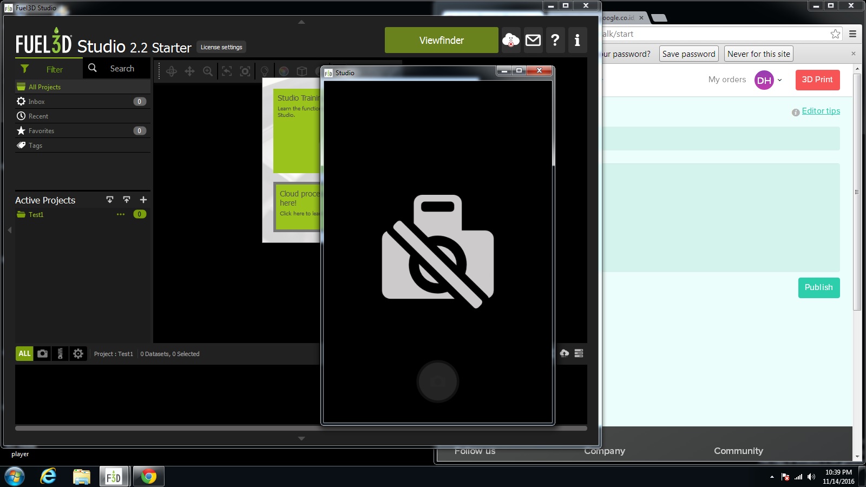This screenshot has width=866, height=487.
Task: Expand the account menu beside DH avatar
Action: [x=779, y=80]
